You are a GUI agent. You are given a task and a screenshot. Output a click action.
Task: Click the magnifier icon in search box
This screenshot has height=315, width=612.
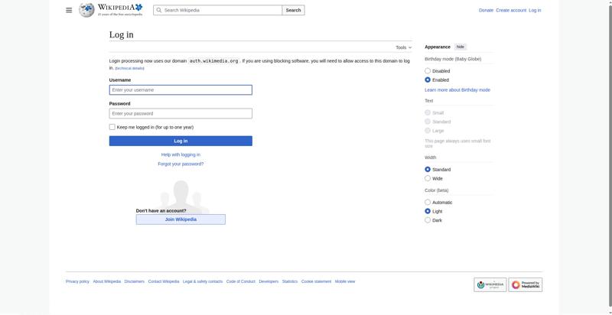pyautogui.click(x=158, y=10)
